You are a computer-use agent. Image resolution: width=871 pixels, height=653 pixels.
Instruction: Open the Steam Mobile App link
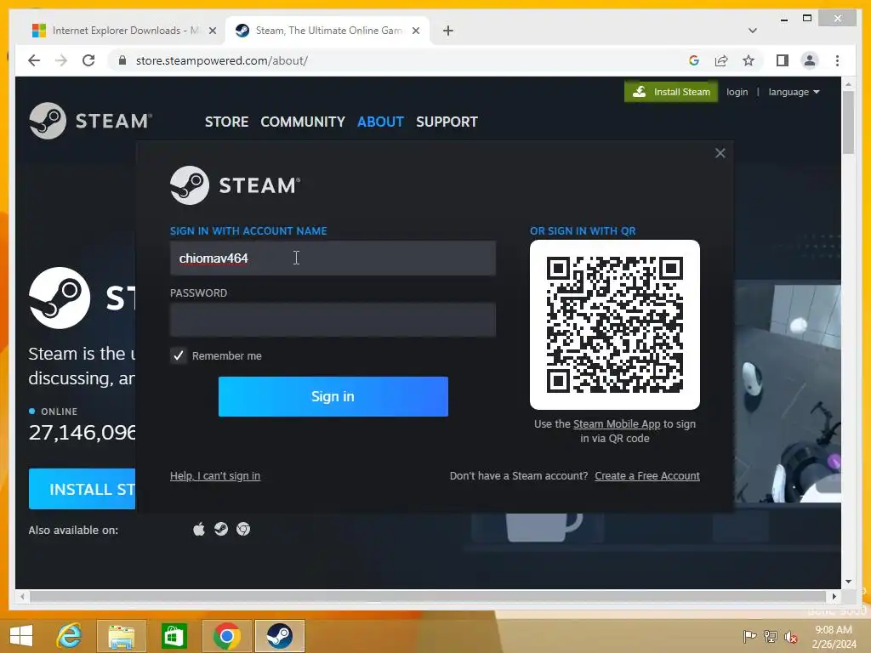(x=617, y=424)
